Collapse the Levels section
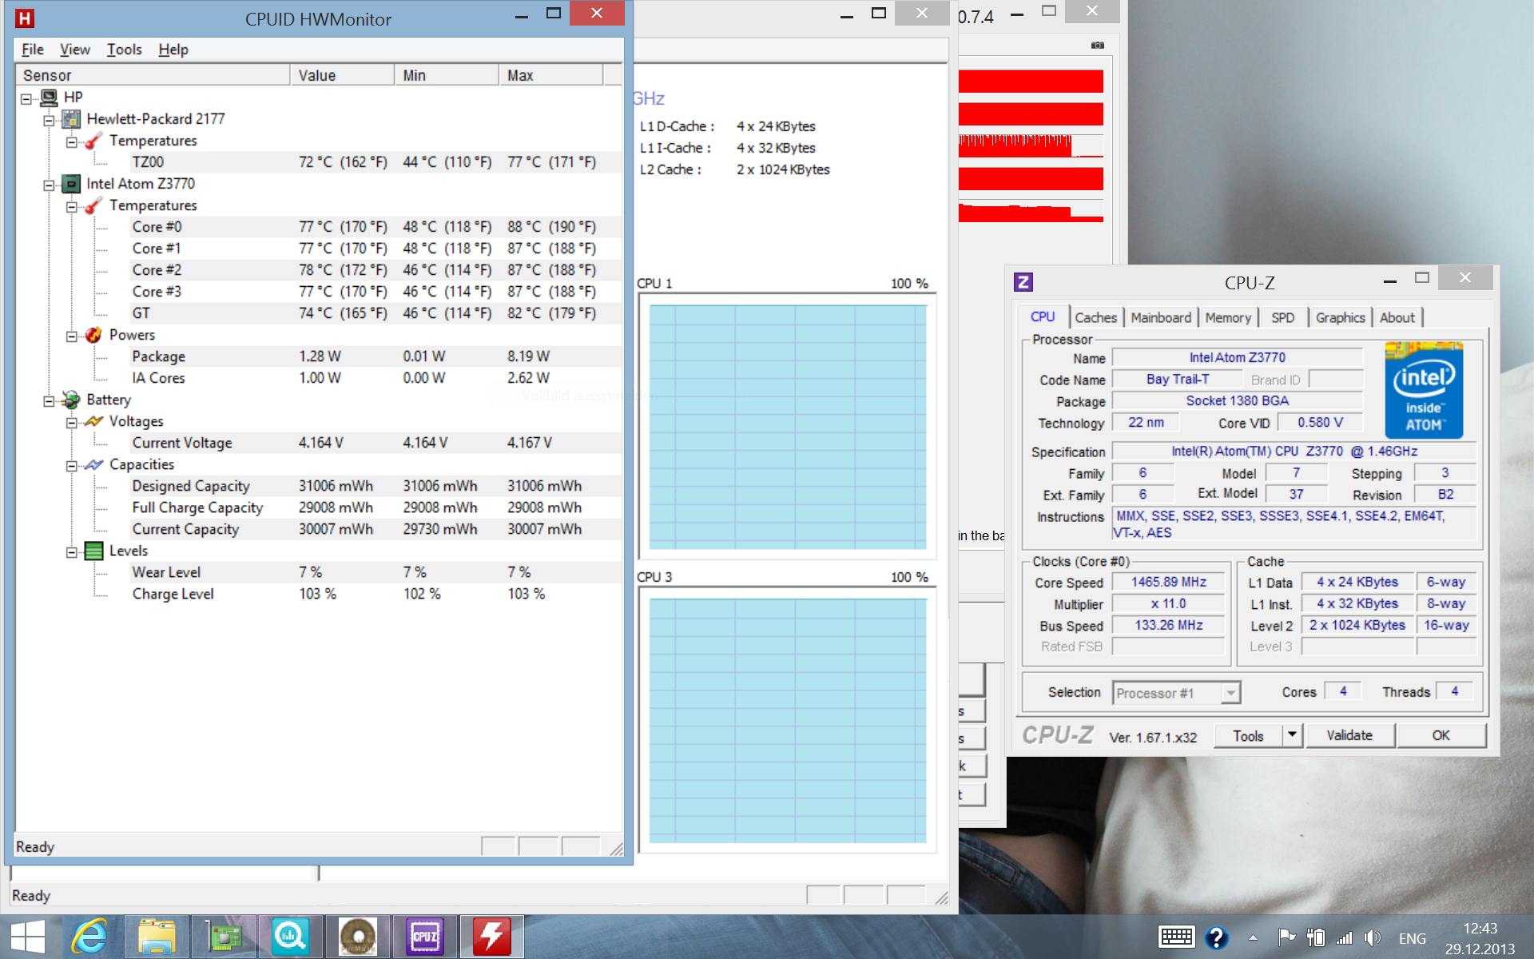Screen dimensions: 1534x959 (72, 551)
